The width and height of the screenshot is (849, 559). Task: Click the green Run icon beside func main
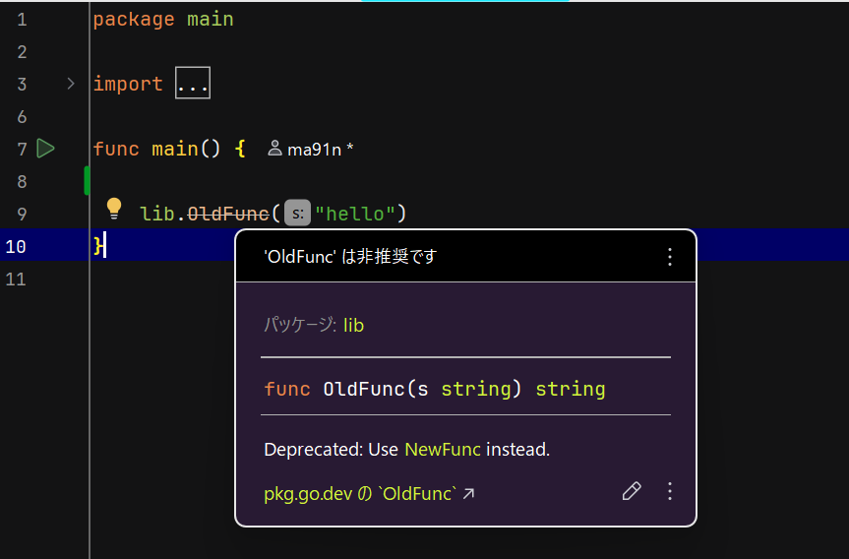tap(45, 149)
